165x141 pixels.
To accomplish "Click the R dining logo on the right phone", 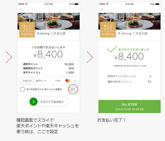I will 108,30.
